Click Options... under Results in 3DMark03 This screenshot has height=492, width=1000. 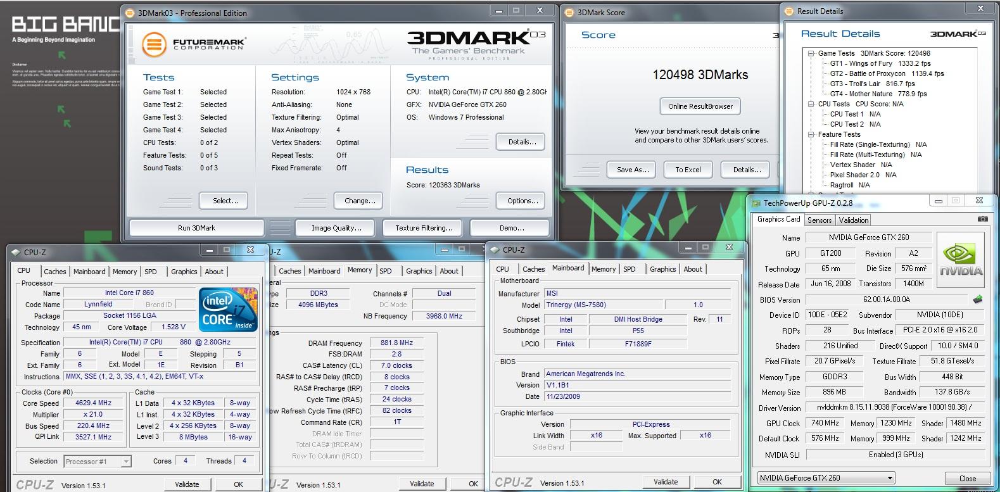click(x=521, y=201)
